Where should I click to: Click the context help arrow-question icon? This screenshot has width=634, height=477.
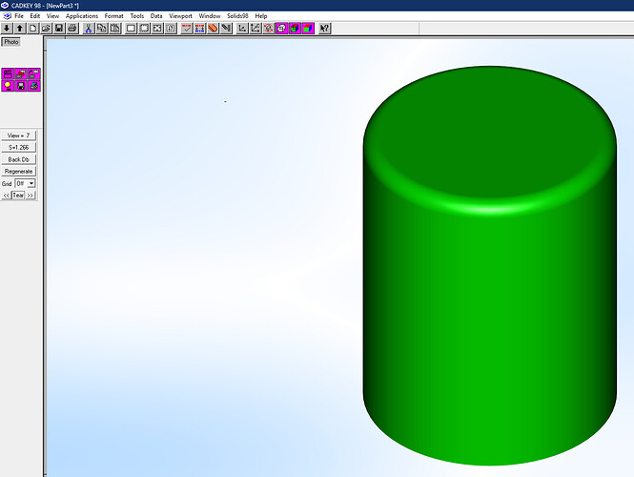(325, 29)
